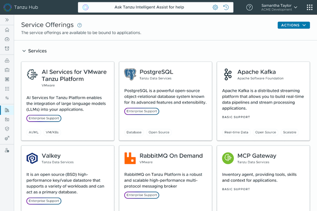Open Tanzu Intelligent Assist settings gear
This screenshot has width=317, height=211.
[x=215, y=7]
